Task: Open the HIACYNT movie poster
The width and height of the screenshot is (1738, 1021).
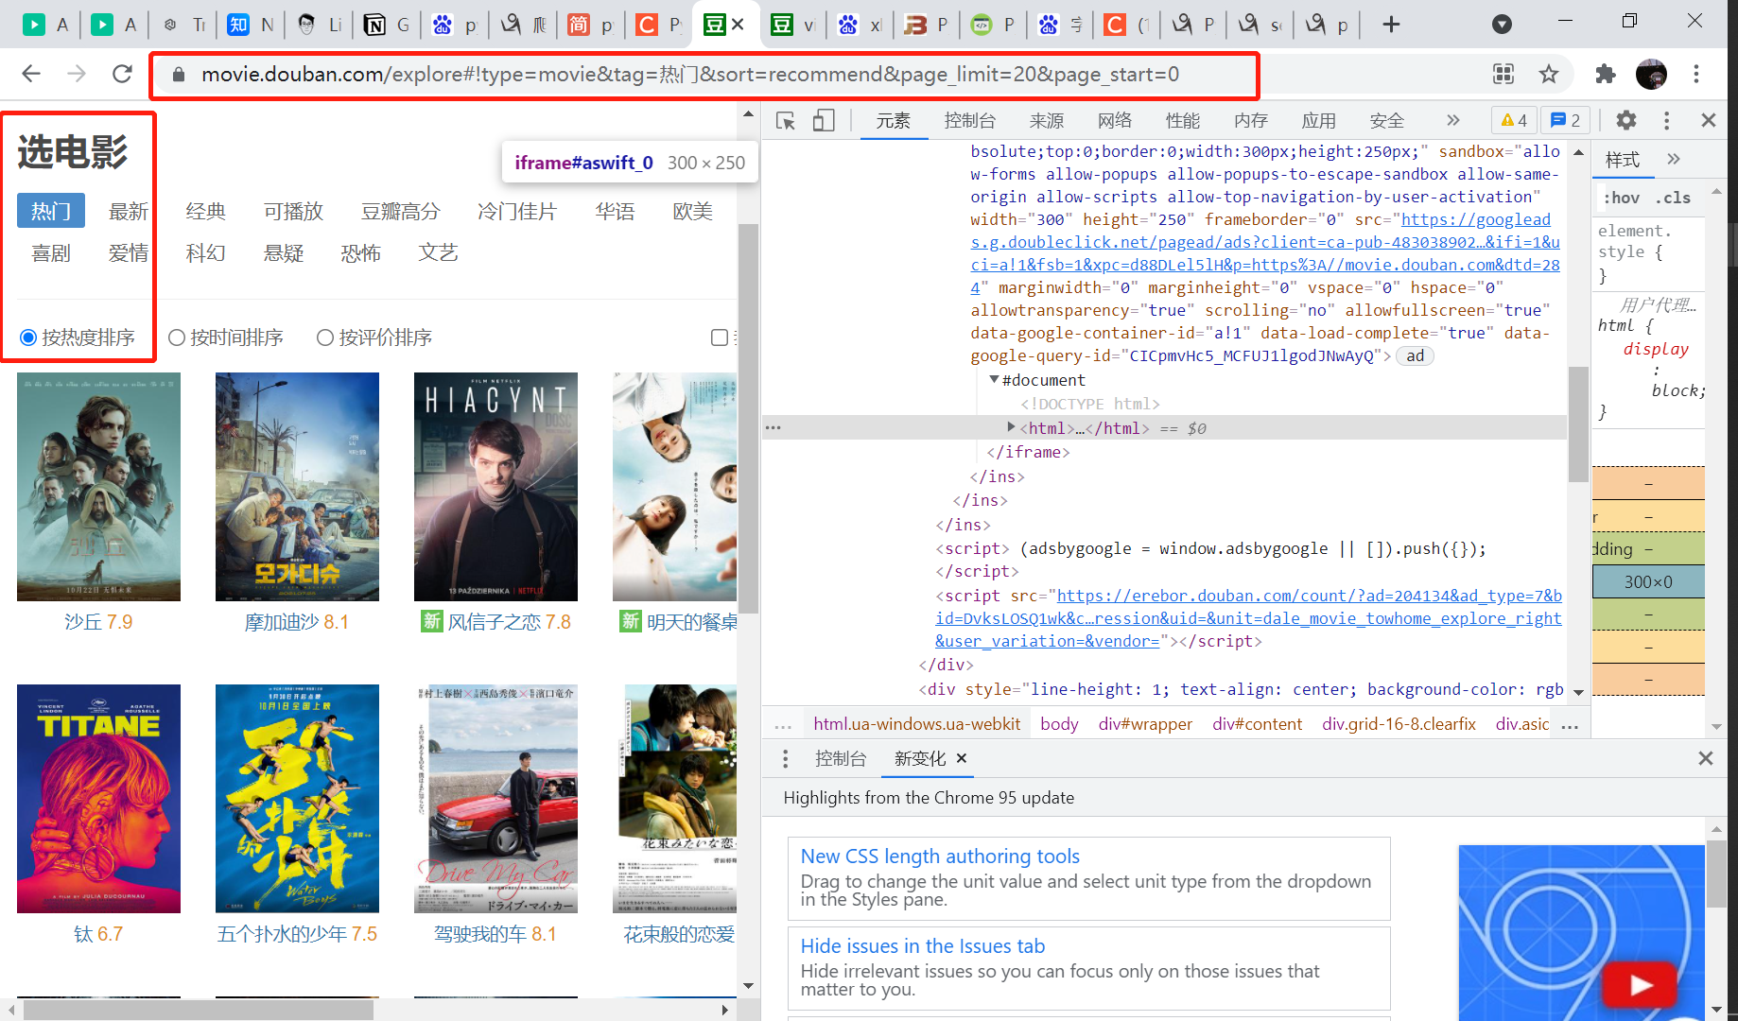Action: [x=495, y=487]
